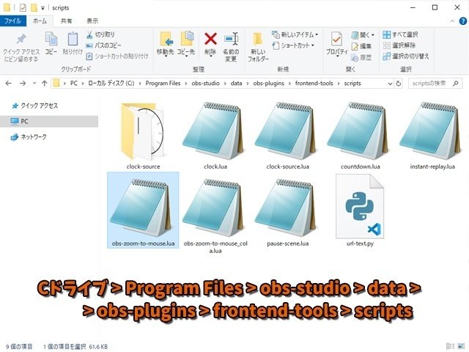Image resolution: width=469 pixels, height=352 pixels.
Task: Click Copy path (パスのコピー) button
Action: tap(103, 45)
